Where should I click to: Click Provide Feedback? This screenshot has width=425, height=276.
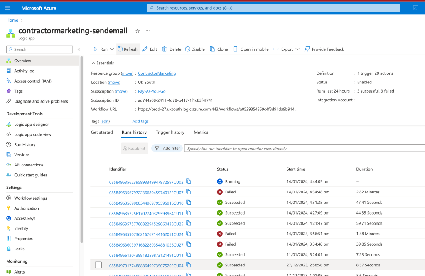click(324, 49)
